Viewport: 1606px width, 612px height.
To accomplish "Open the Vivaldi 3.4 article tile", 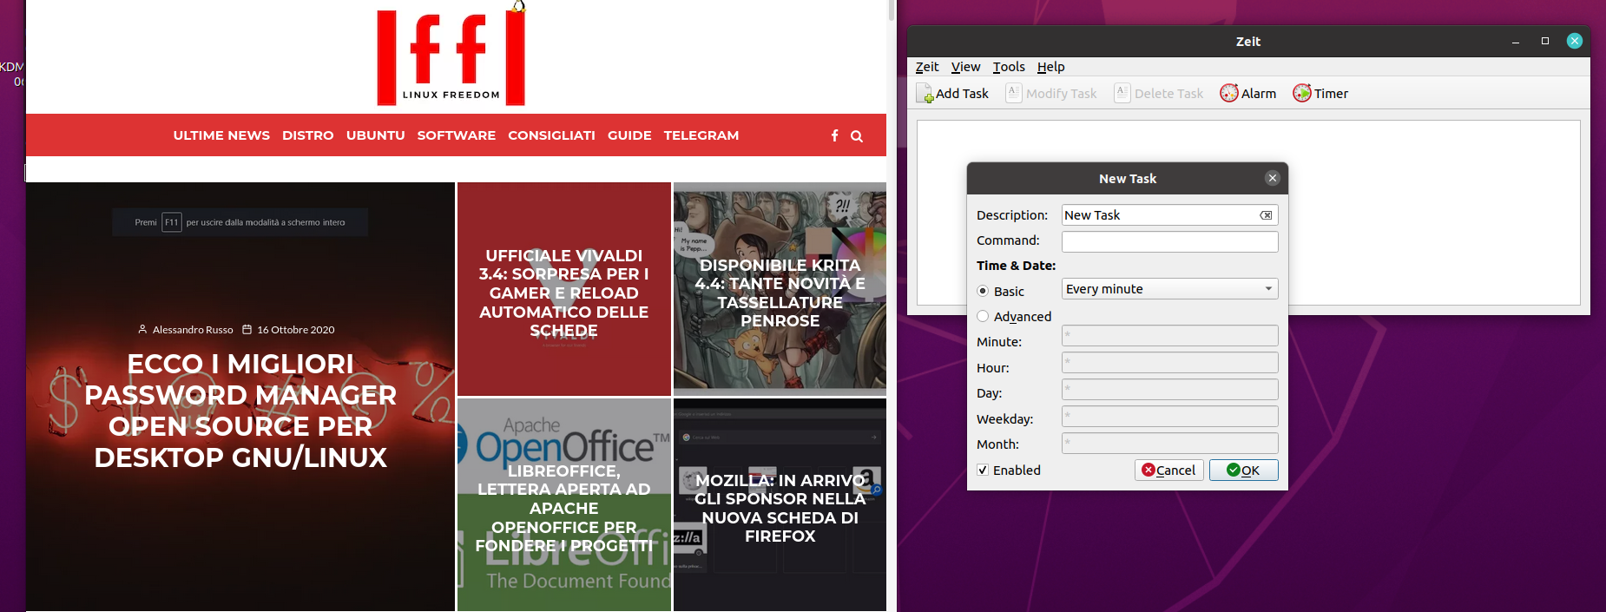I will pos(564,289).
